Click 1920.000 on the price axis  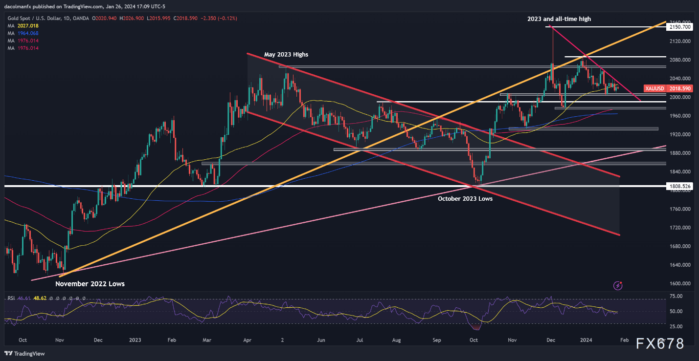680,134
